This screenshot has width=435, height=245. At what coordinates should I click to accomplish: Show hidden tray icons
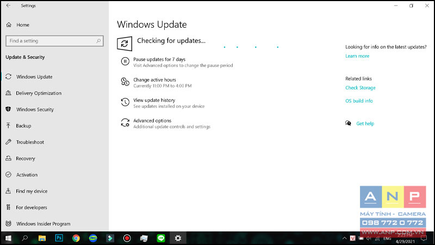tap(344, 238)
